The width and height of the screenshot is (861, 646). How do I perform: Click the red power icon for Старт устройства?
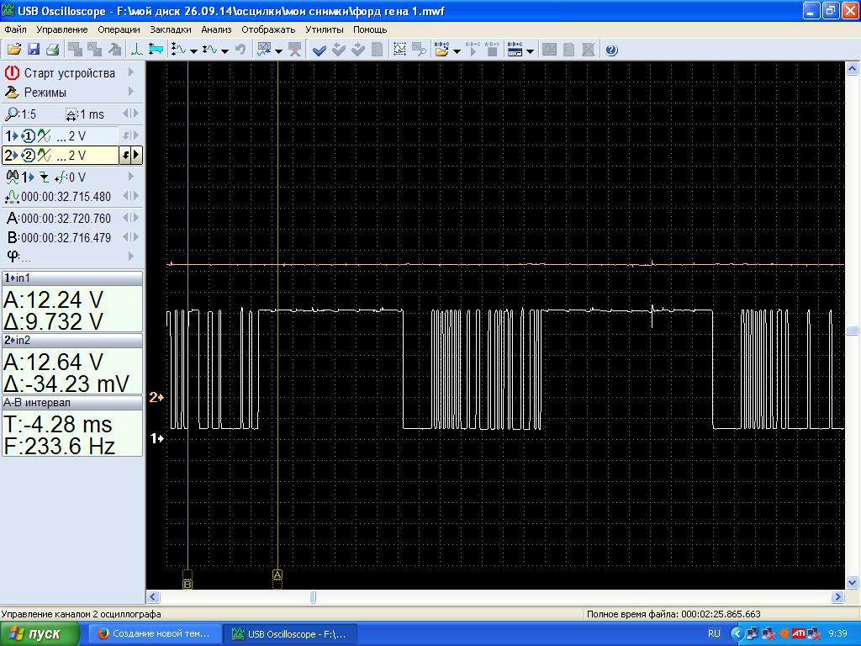[12, 73]
